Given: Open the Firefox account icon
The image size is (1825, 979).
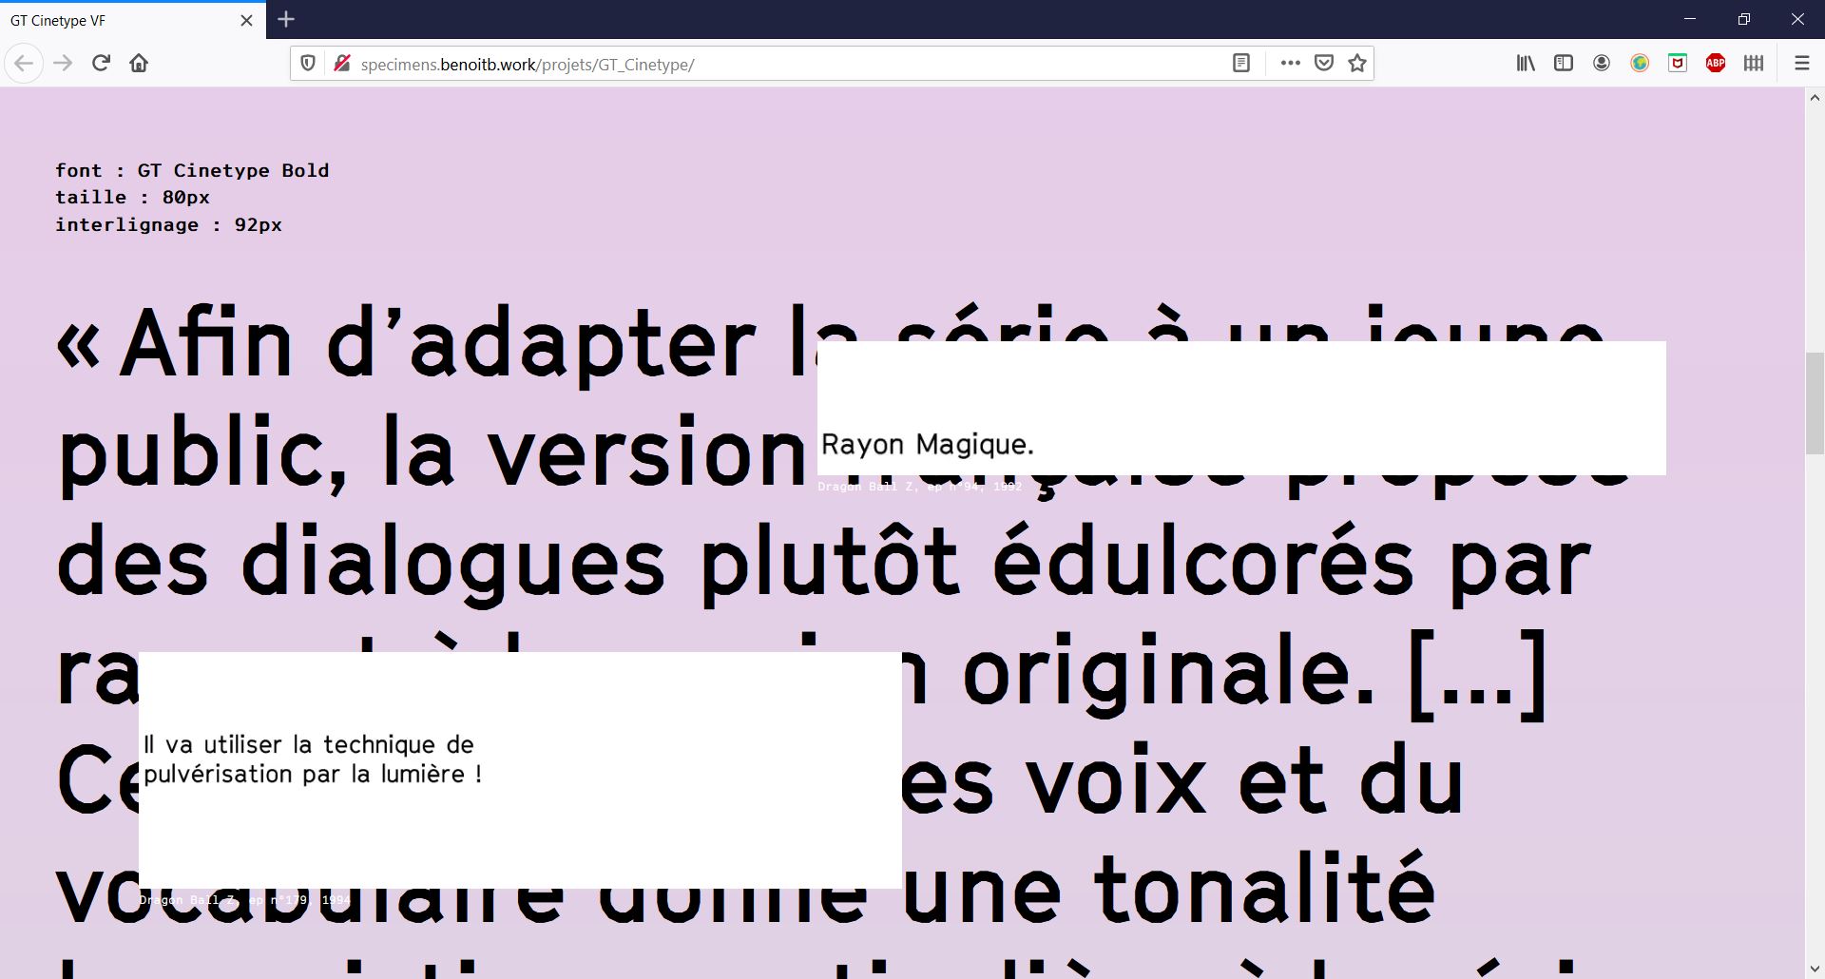Looking at the screenshot, I should click(1602, 64).
